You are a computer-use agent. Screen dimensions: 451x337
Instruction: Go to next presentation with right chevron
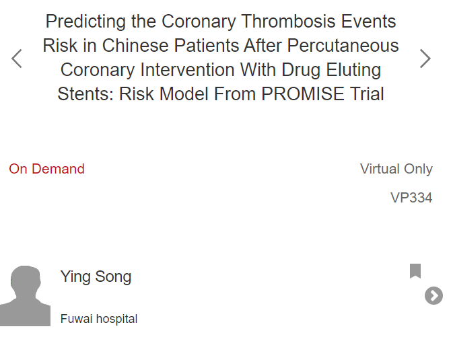(x=425, y=59)
